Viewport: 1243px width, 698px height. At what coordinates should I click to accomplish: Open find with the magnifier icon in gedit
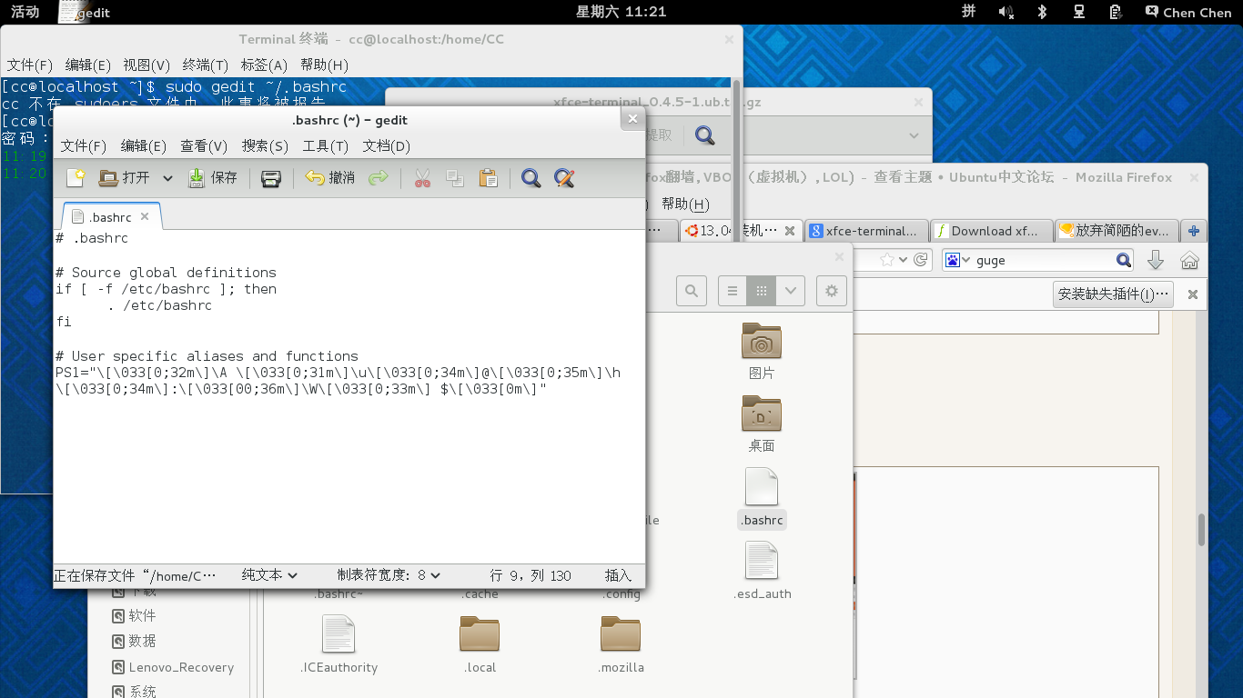point(531,178)
